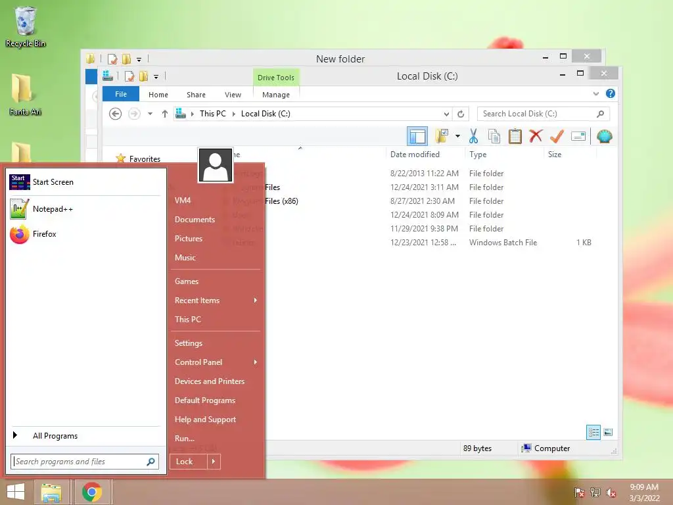This screenshot has width=673, height=505.
Task: Click the orange checkmark Properties icon
Action: 557,137
